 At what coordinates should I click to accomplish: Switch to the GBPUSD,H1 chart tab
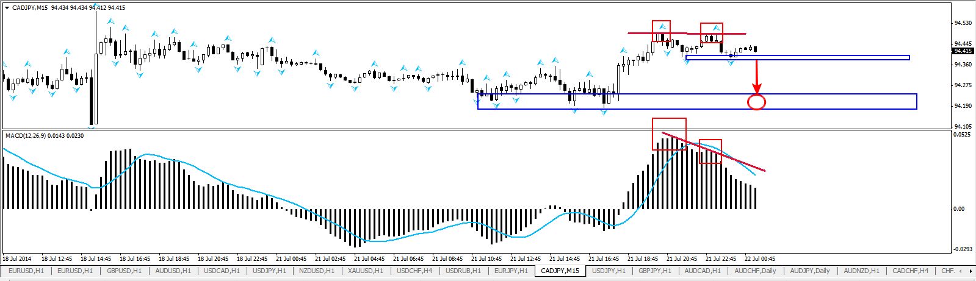[x=124, y=271]
